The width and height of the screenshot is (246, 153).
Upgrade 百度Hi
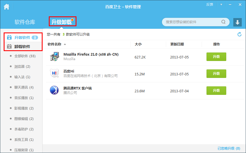[x=216, y=74]
